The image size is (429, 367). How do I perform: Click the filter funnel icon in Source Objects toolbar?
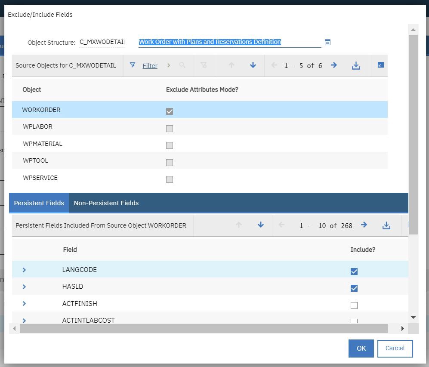coord(133,65)
